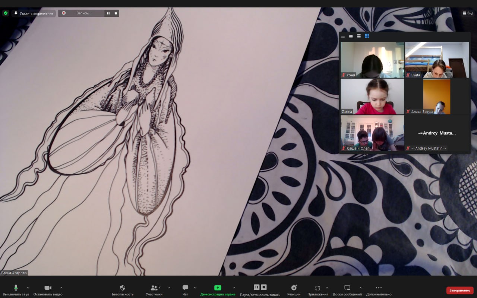Click the More (Дополнительно) three-dots icon

point(379,288)
